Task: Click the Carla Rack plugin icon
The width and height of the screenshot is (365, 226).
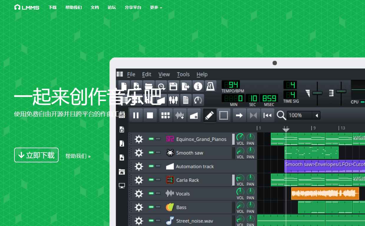Action: (170, 180)
